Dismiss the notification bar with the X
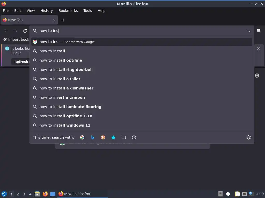The width and height of the screenshot is (265, 198). [x=259, y=48]
